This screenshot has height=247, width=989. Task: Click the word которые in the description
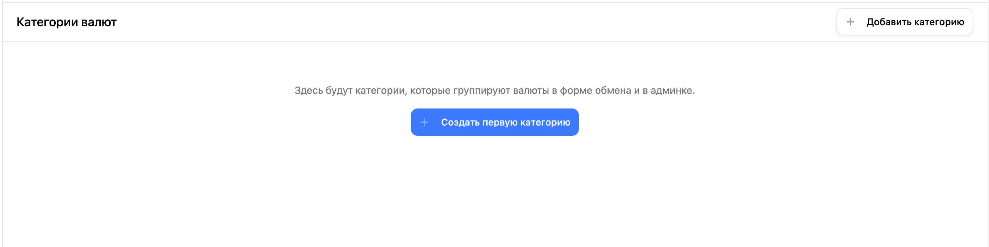430,90
